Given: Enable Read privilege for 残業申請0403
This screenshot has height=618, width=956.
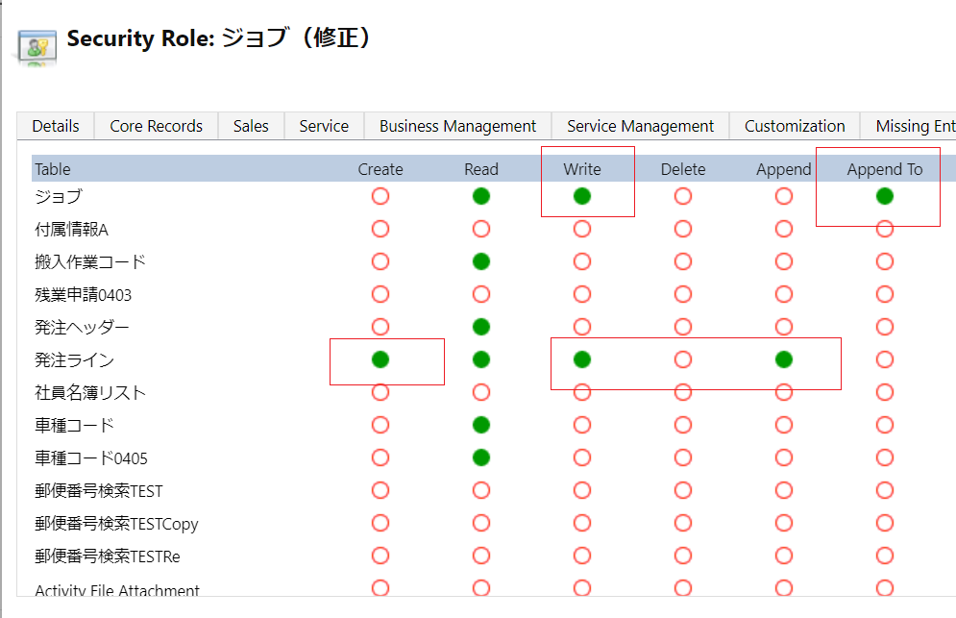Looking at the screenshot, I should point(481,294).
